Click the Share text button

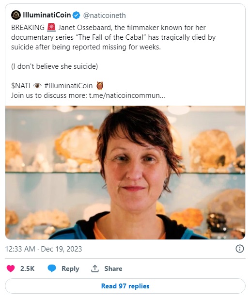113,268
